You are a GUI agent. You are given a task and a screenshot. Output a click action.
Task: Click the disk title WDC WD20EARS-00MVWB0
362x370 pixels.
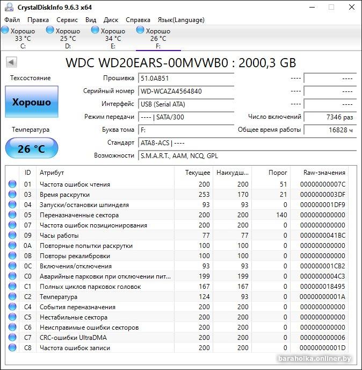[x=180, y=63]
